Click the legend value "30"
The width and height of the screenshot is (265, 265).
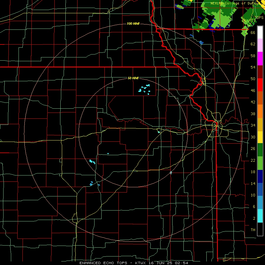coord(253,137)
